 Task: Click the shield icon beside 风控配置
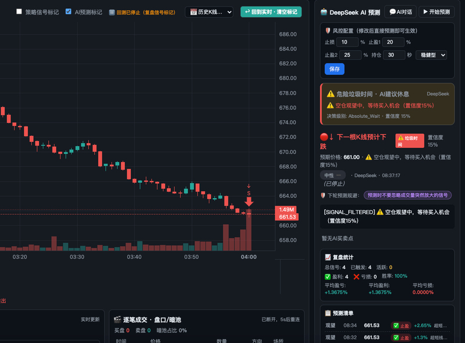pos(328,31)
